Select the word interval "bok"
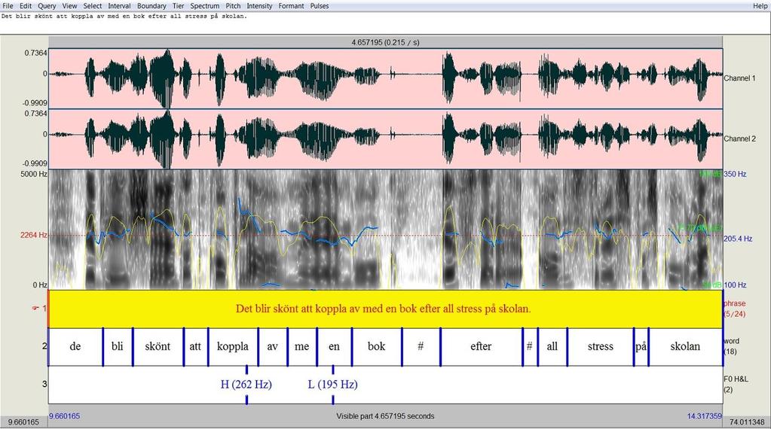This screenshot has height=429, width=771. (377, 346)
